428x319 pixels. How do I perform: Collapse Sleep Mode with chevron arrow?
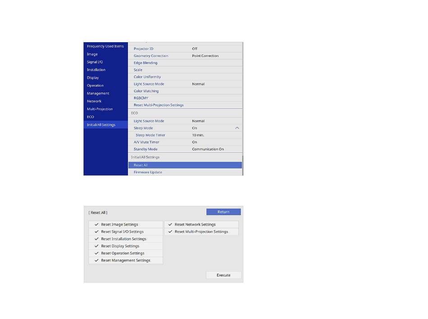point(237,128)
